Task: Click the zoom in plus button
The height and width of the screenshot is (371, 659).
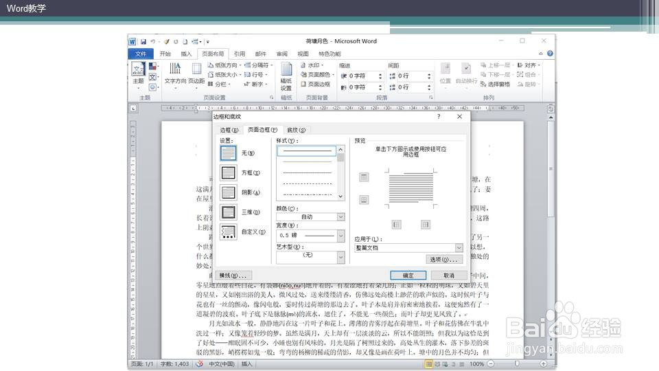Action: pyautogui.click(x=544, y=364)
